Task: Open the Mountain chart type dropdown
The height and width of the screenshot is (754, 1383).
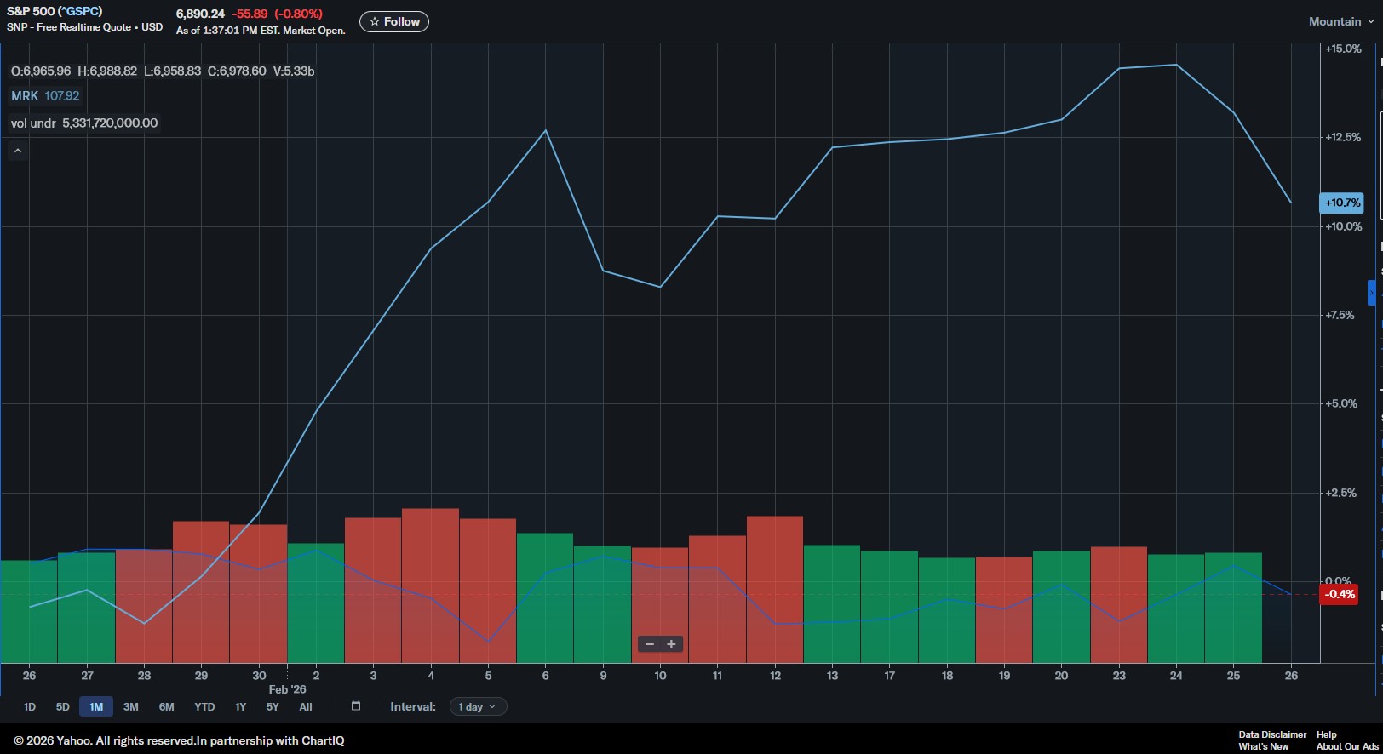Action: pos(1340,22)
